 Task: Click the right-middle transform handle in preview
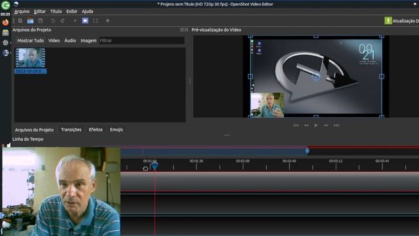382,77
